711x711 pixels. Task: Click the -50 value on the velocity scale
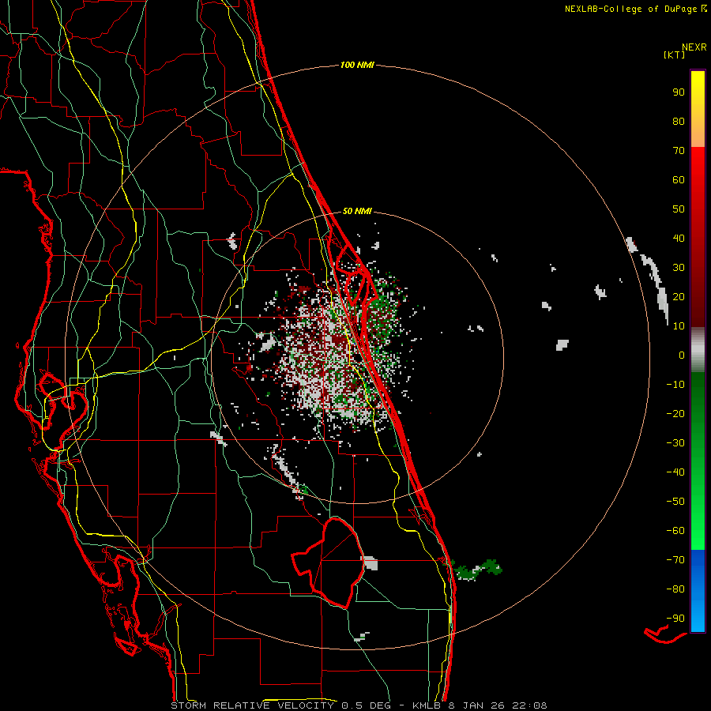675,502
